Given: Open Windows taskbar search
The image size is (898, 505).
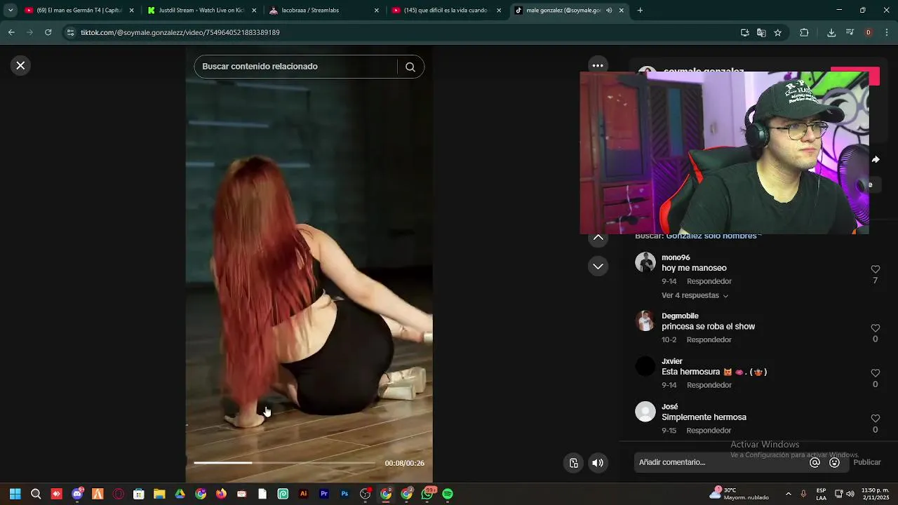Looking at the screenshot, I should pos(36,494).
